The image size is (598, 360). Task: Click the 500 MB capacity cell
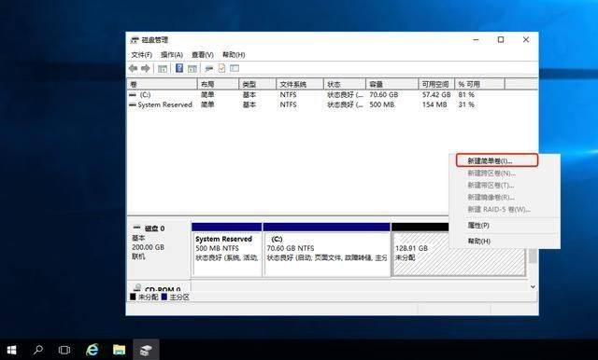(382, 104)
